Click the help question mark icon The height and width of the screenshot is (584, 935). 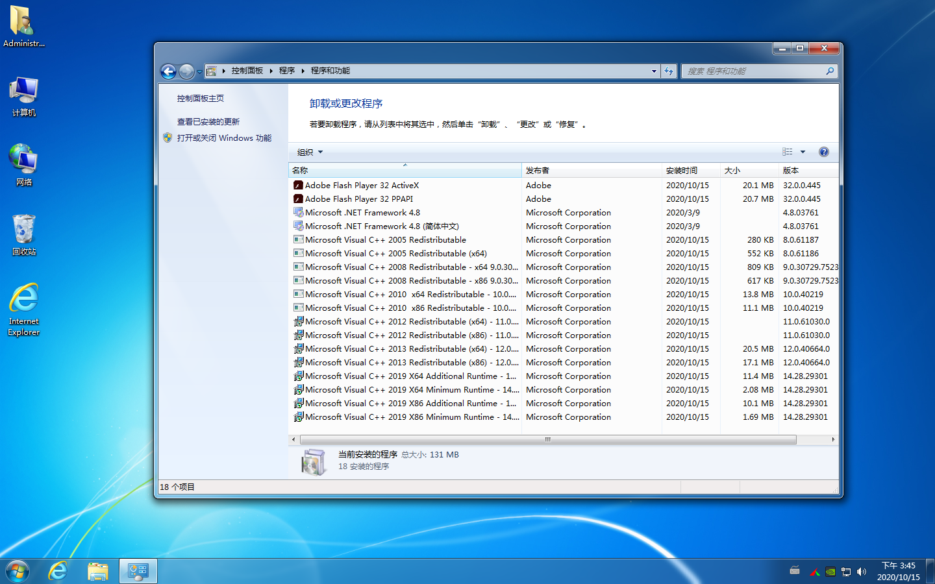(x=823, y=152)
